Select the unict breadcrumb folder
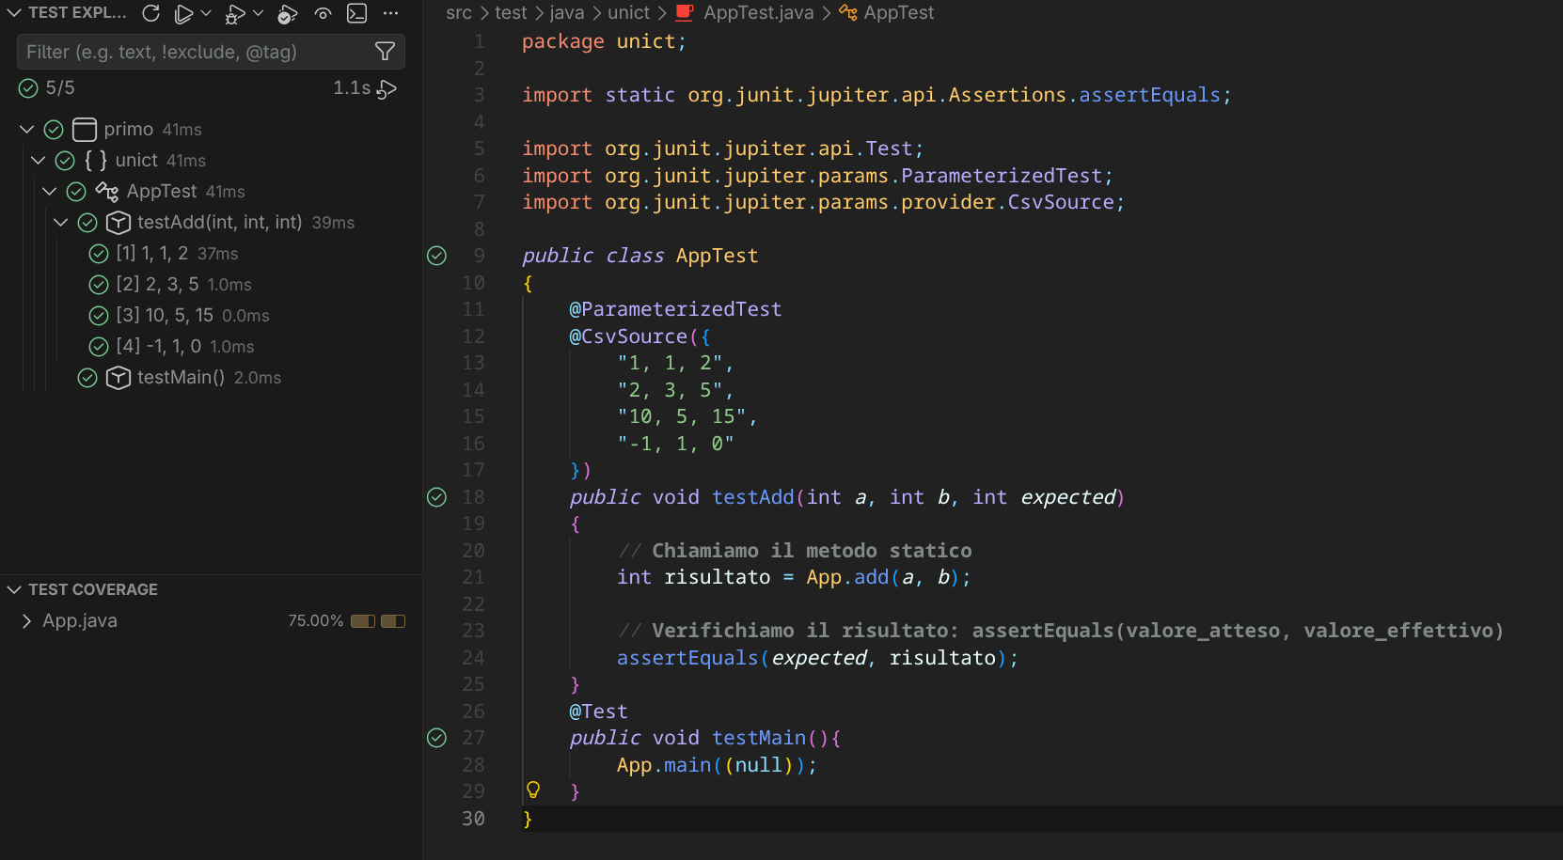This screenshot has width=1563, height=860. (x=628, y=13)
